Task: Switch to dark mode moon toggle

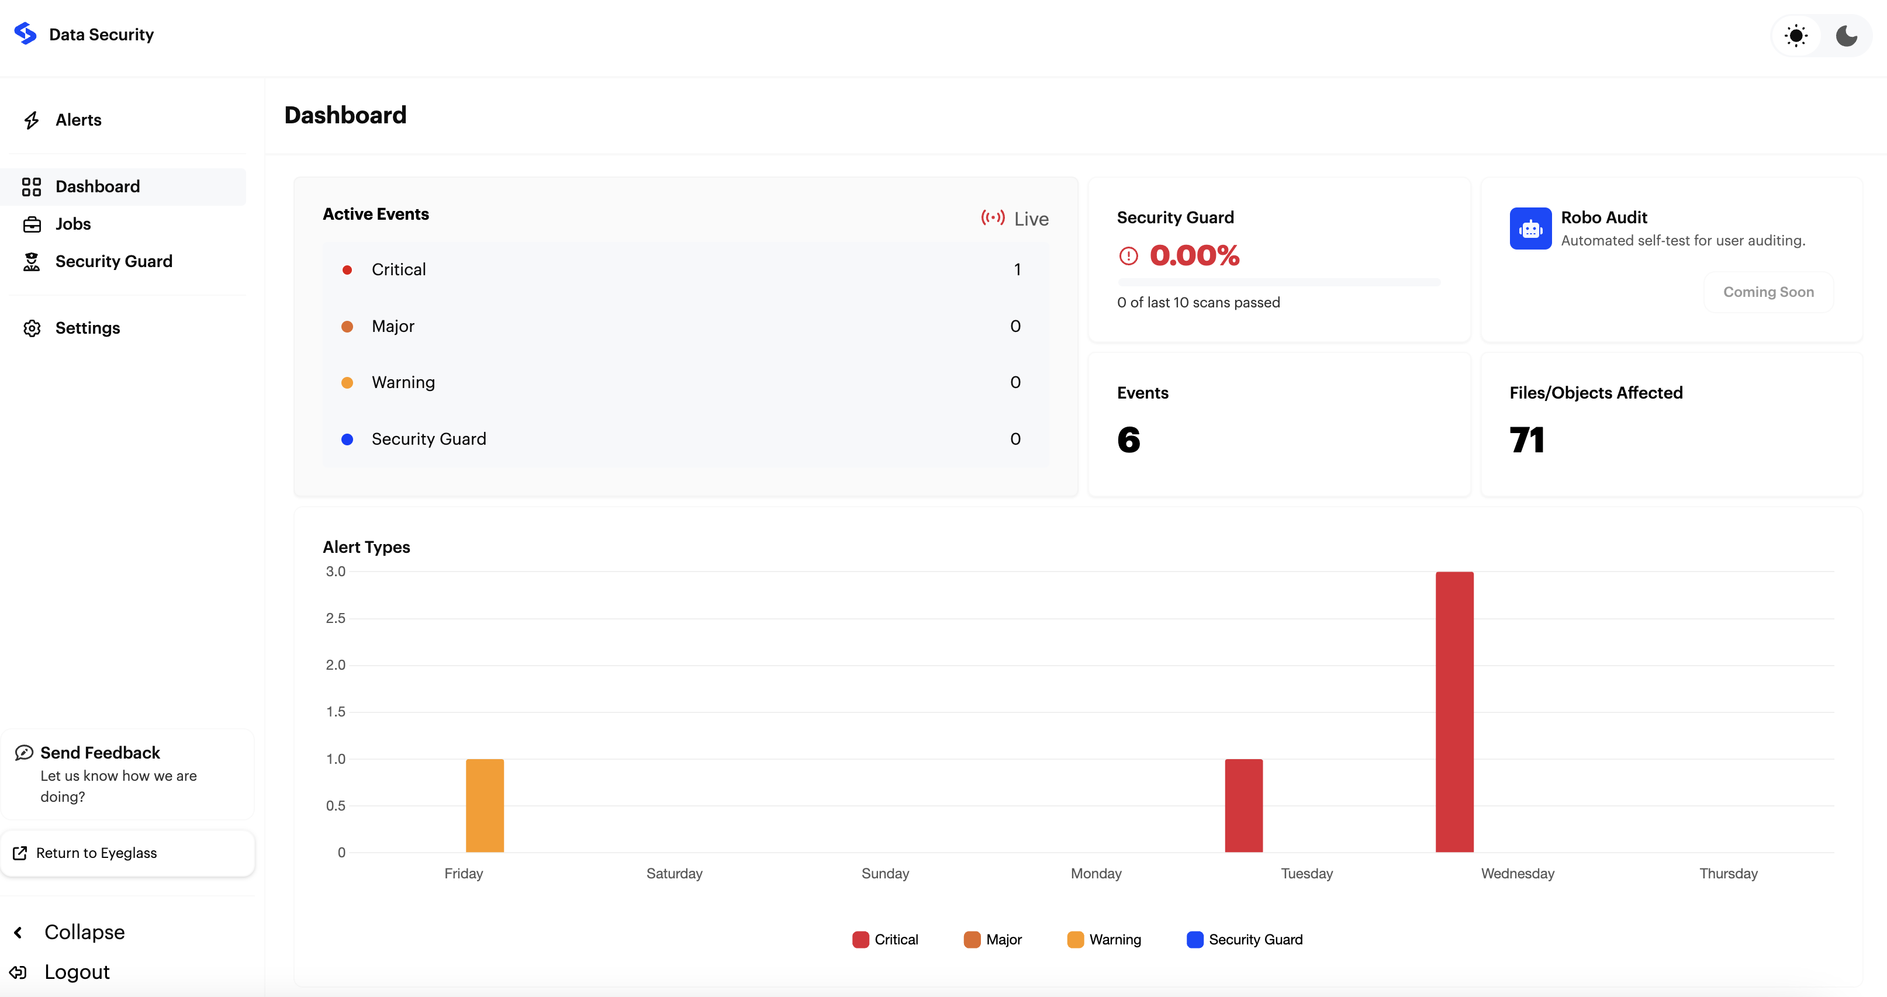Action: [x=1846, y=35]
